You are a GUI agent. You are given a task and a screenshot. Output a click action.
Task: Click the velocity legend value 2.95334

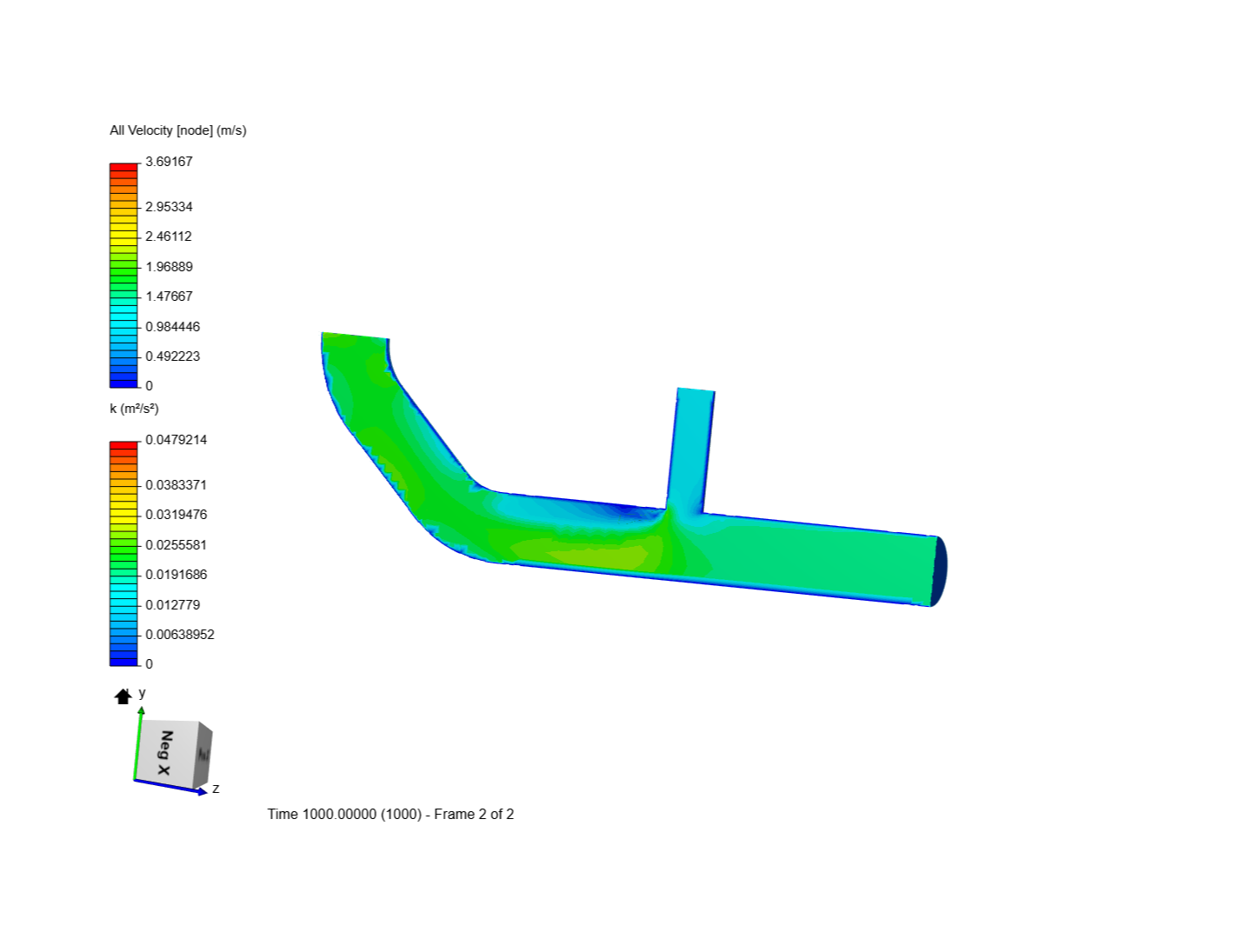169,207
